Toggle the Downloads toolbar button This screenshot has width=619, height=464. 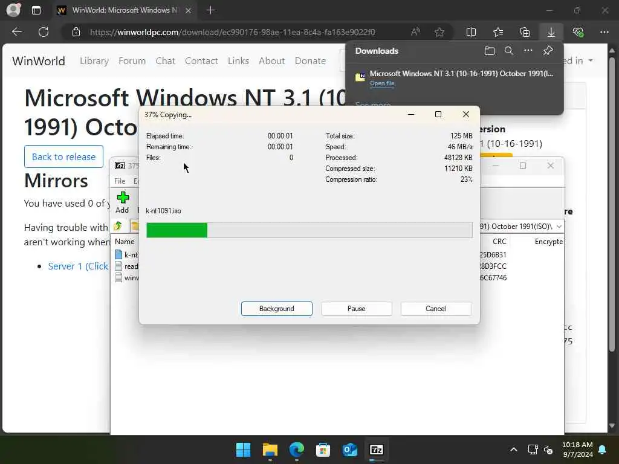pyautogui.click(x=551, y=32)
